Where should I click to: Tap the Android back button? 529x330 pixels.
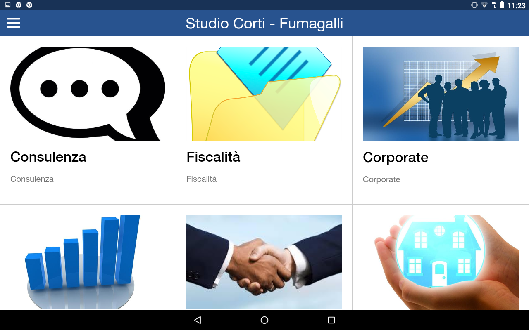tap(198, 320)
